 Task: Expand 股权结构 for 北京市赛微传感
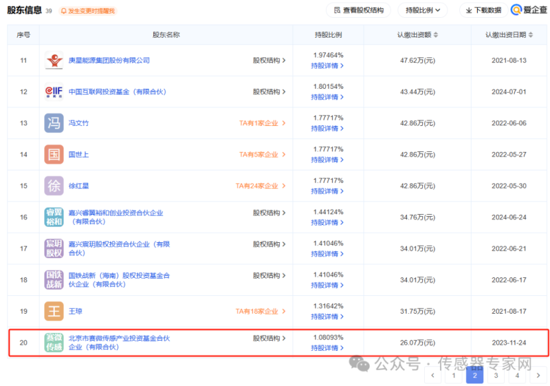pos(269,339)
